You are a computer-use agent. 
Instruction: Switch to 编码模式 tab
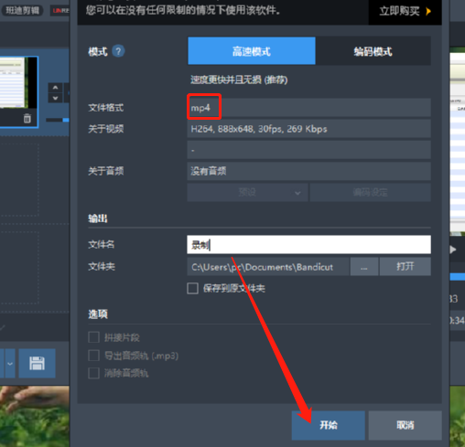(373, 51)
